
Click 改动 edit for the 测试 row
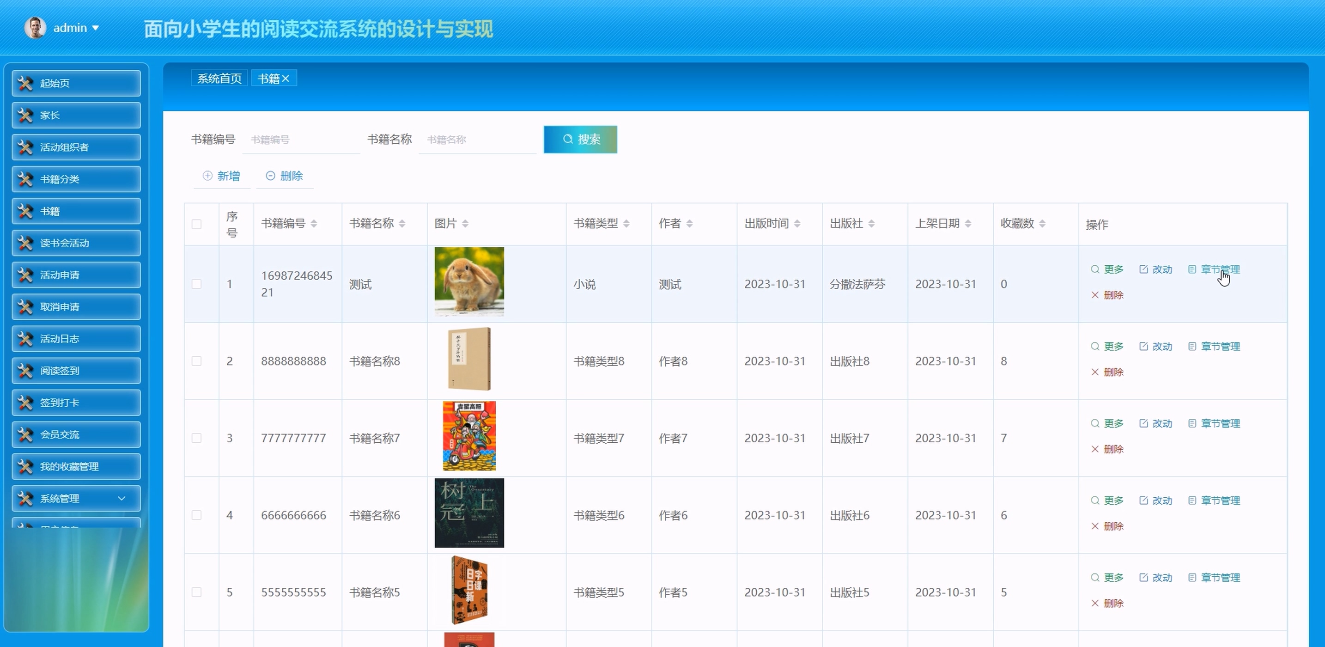(1156, 270)
